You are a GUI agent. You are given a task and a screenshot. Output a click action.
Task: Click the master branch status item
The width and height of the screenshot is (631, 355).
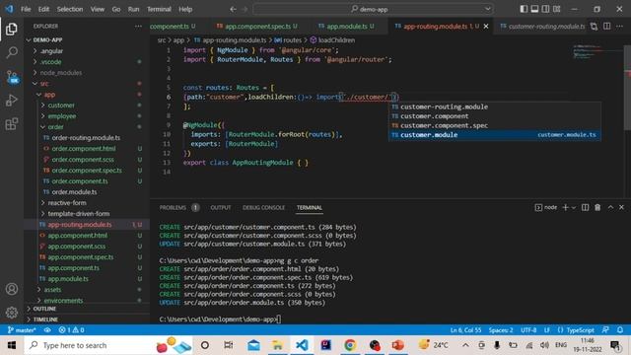coord(22,330)
